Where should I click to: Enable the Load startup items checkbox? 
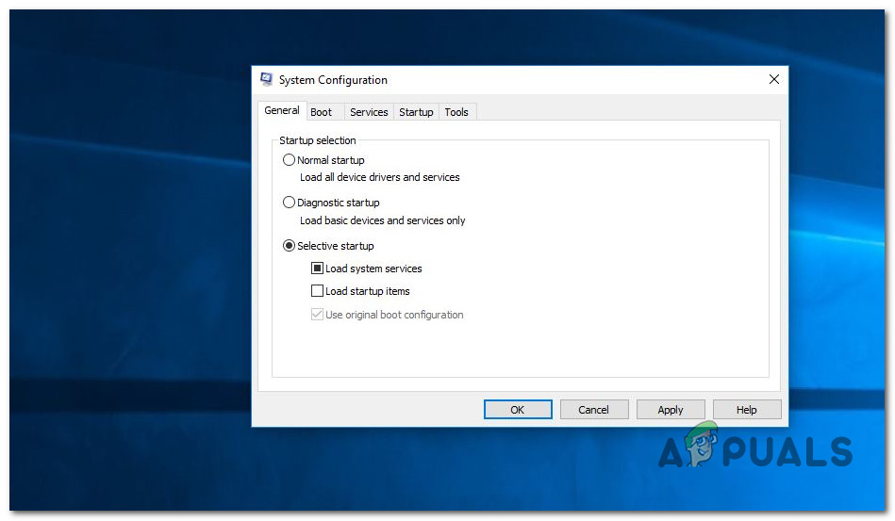(x=318, y=291)
